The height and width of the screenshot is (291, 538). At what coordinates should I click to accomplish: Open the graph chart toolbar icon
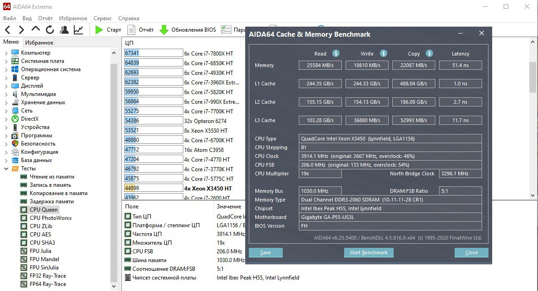coord(78,30)
